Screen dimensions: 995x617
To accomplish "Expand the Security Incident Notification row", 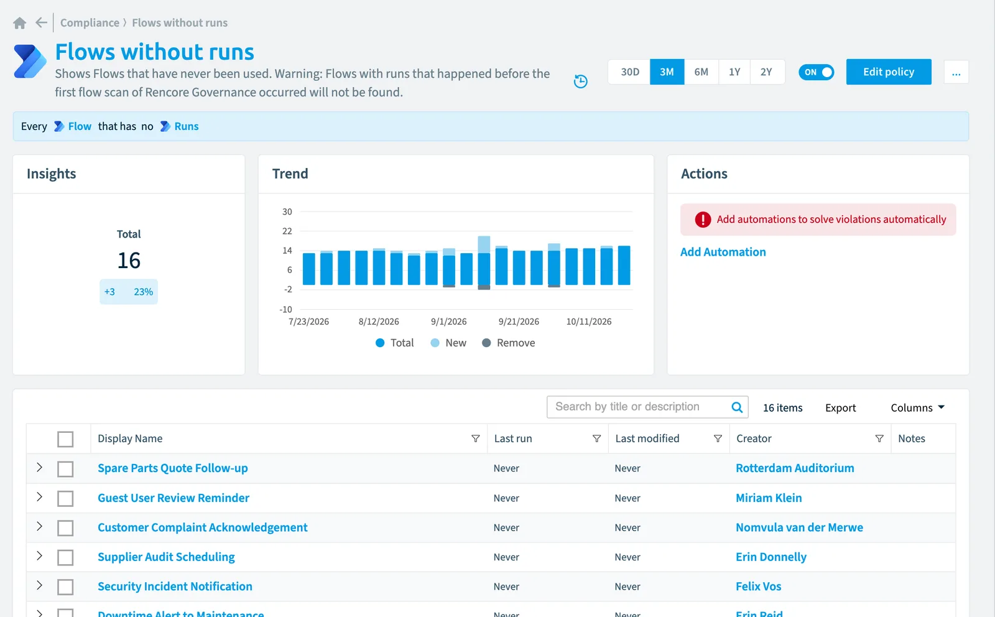I will (39, 585).
